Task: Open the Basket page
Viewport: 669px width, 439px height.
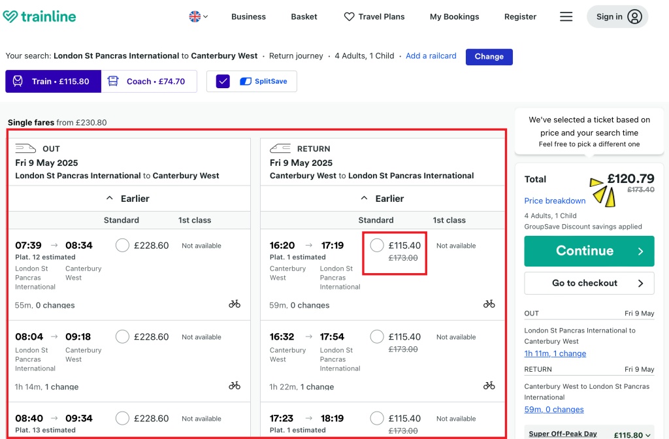Action: point(304,16)
